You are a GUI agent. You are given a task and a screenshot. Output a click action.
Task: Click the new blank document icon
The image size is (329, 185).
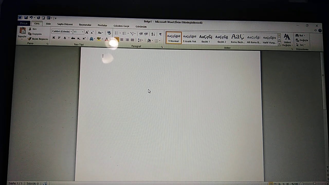tap(43, 18)
